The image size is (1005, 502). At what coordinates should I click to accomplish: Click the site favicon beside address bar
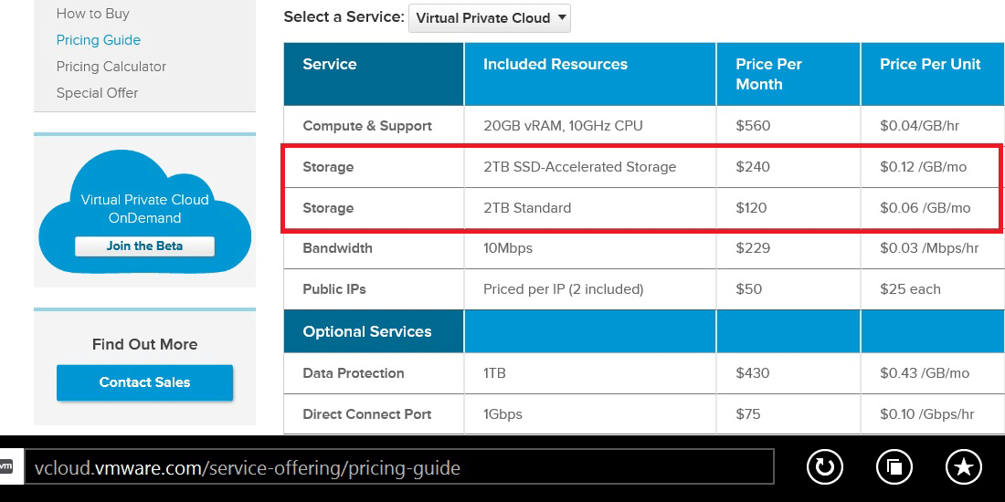[5, 466]
